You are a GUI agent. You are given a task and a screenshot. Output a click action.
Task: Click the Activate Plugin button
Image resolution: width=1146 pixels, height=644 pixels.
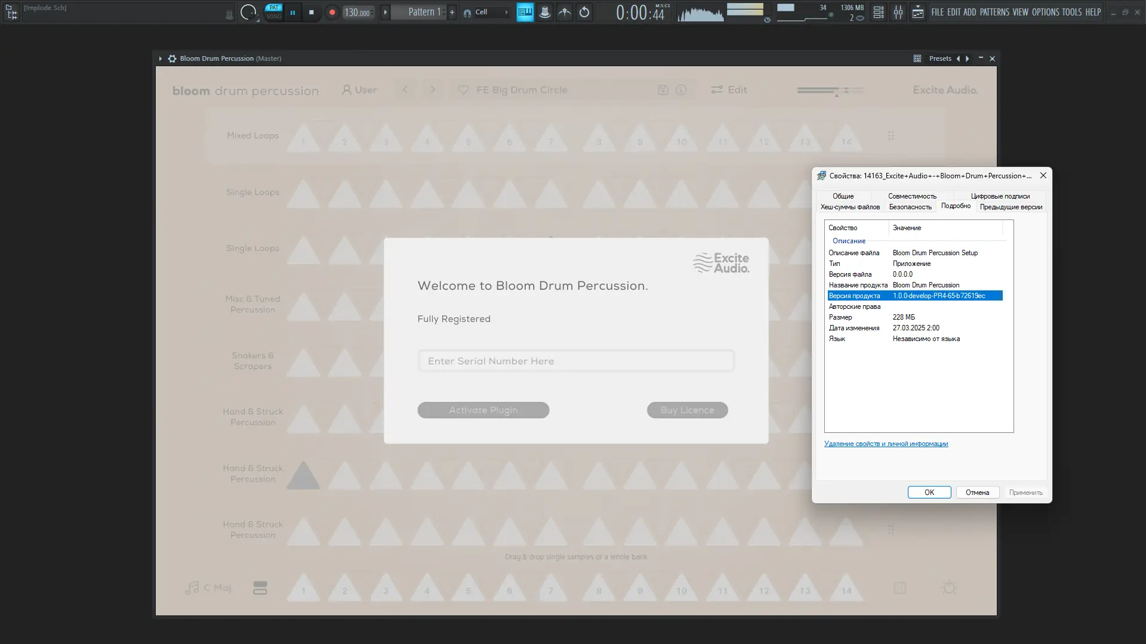(483, 410)
